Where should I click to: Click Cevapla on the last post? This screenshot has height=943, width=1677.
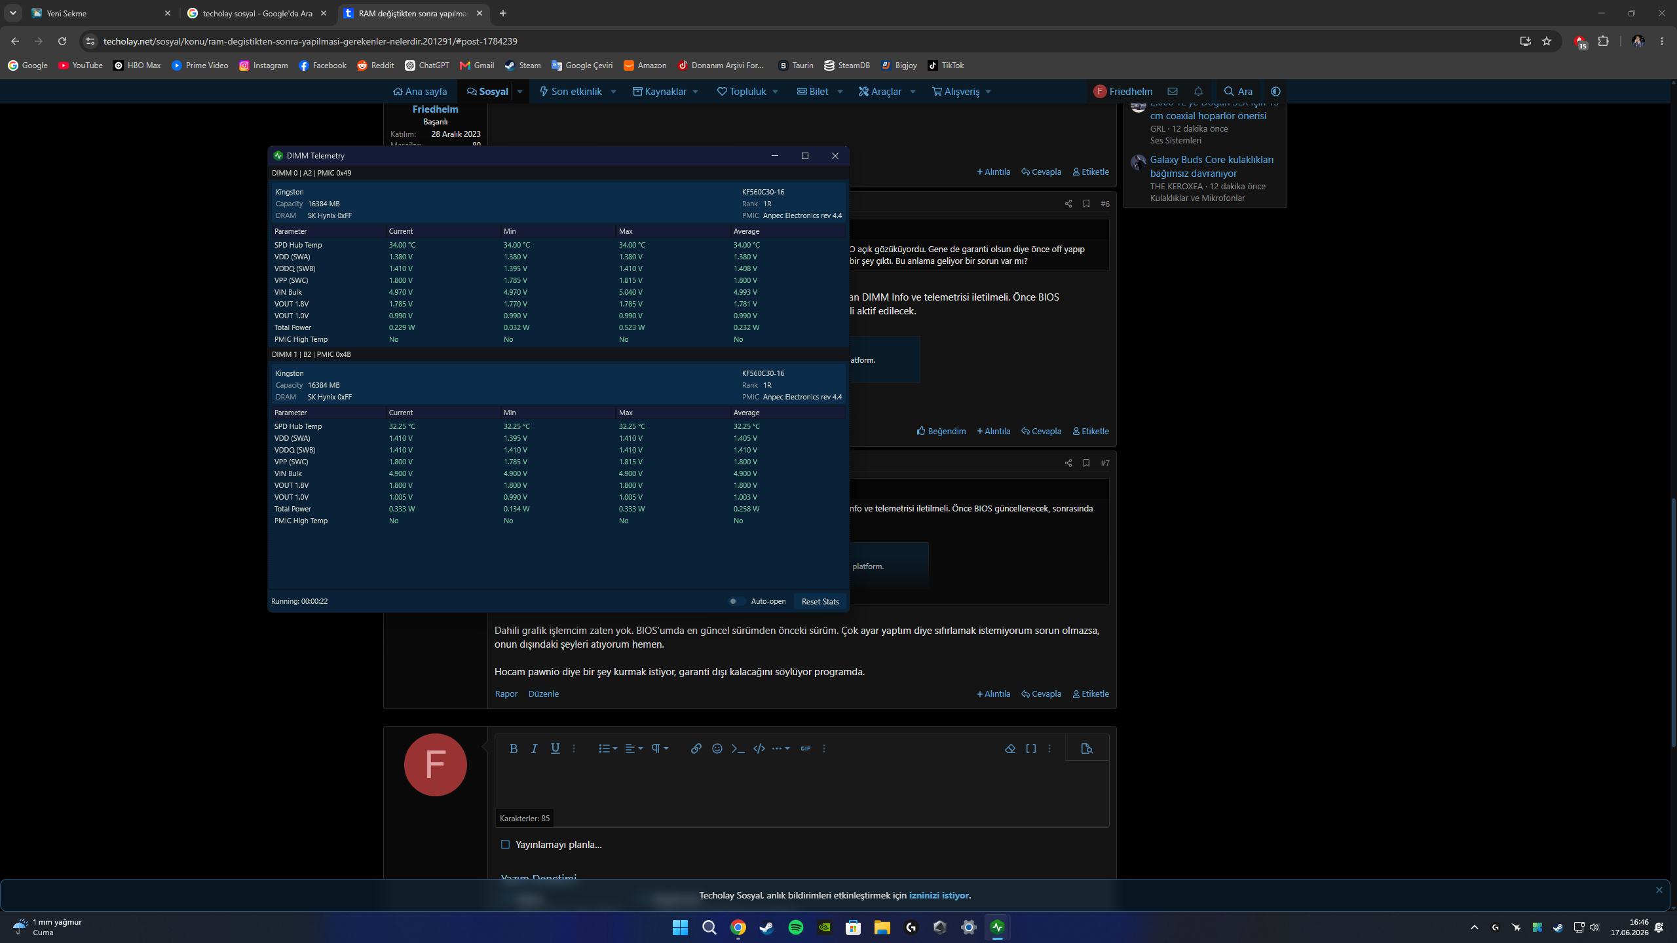click(1041, 693)
